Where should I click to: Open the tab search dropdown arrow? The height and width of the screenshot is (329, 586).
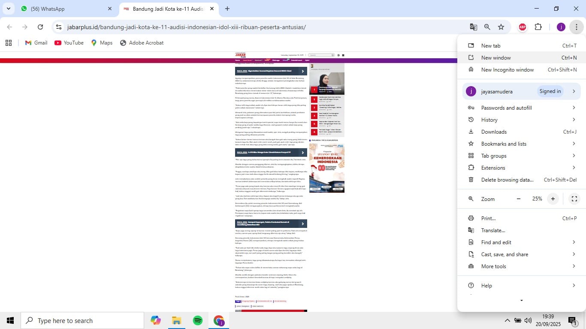8,9
